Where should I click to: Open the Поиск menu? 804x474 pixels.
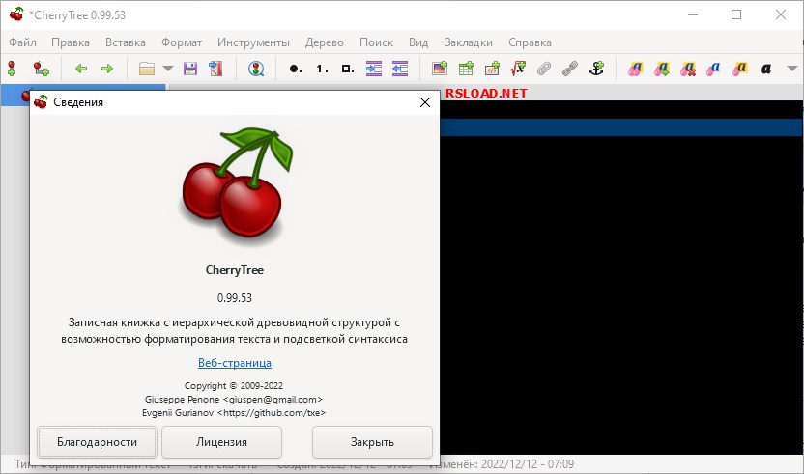376,42
